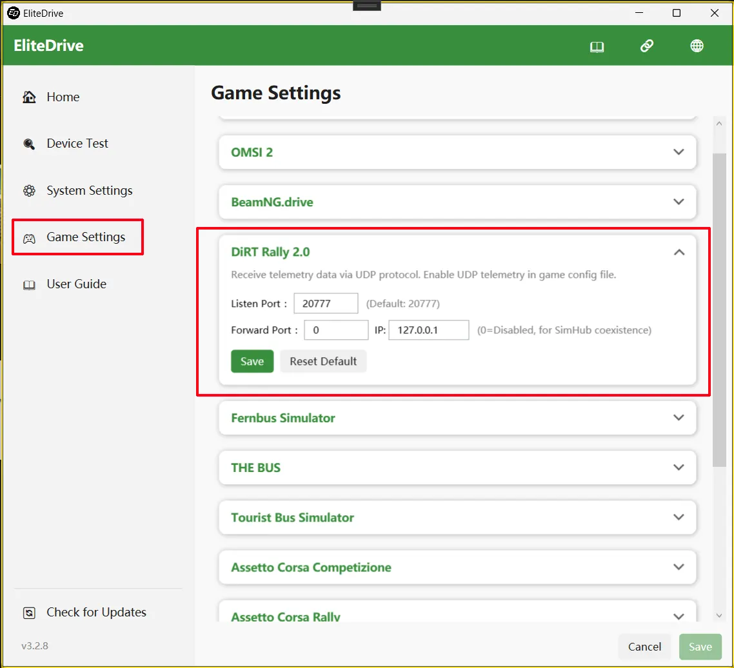The image size is (734, 668).
Task: Click the Game Settings page heading
Action: [275, 93]
